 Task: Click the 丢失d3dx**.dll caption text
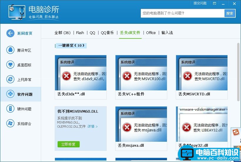coord(71,94)
